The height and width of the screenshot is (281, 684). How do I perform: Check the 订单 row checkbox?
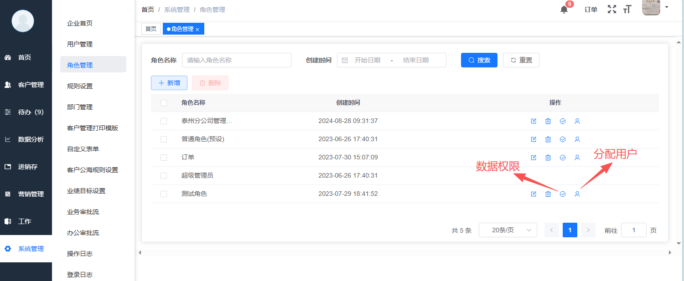(164, 158)
